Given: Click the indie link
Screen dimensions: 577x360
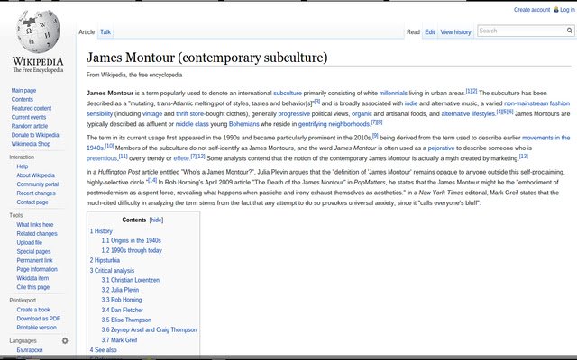Looking at the screenshot, I should point(411,103).
